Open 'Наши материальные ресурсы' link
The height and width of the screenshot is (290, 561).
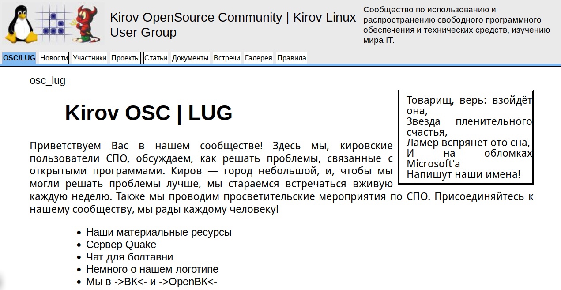pos(158,232)
